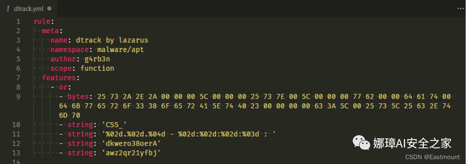
Task: Select the dtrack.yml editor tab
Action: coord(28,9)
